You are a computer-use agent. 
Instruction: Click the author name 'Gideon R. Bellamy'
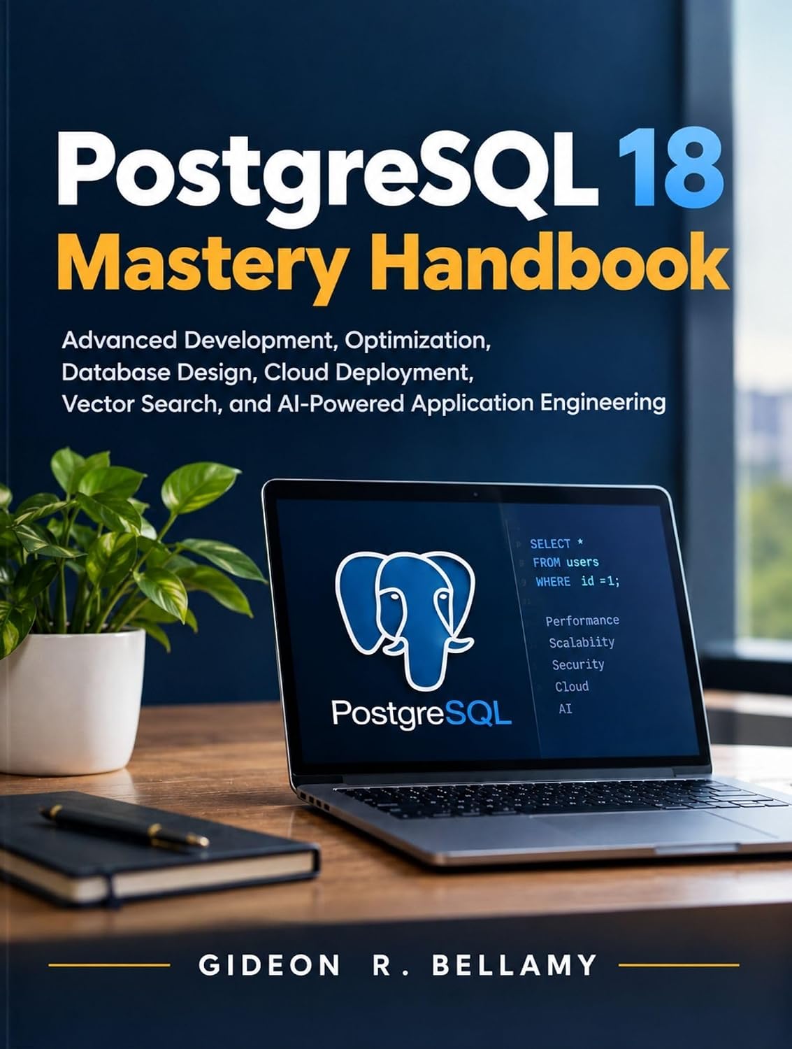pos(398,965)
